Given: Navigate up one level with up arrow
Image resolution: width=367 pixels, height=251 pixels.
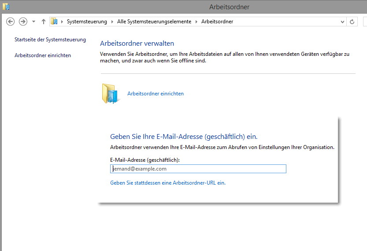Looking at the screenshot, I should click(44, 22).
